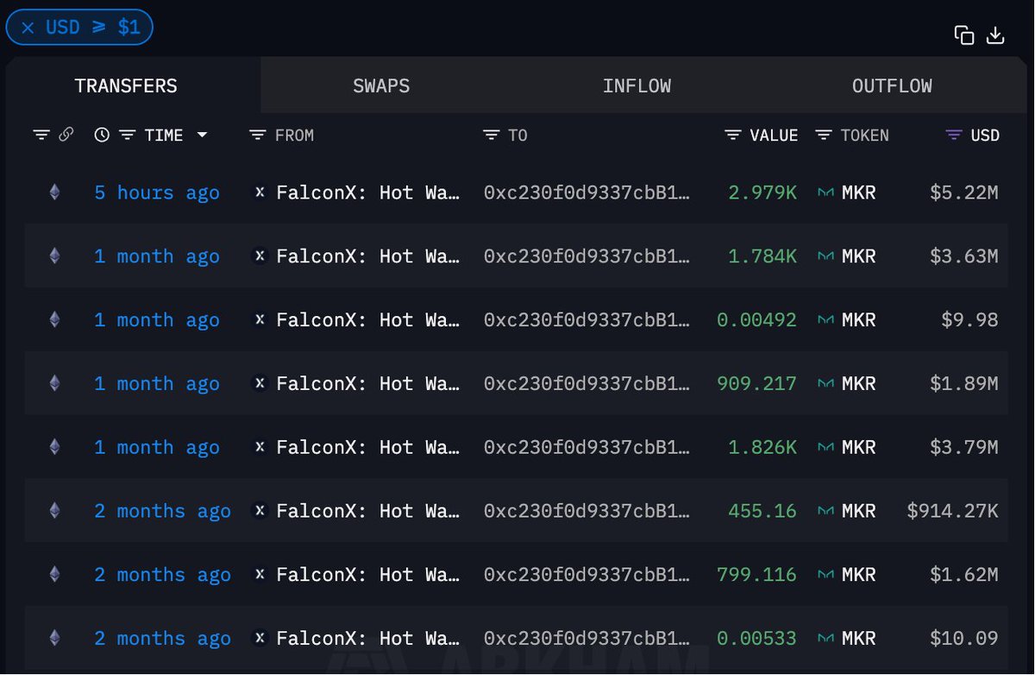Click the Ethereum icon in the $1.62M row
The height and width of the screenshot is (675, 1035).
54,575
